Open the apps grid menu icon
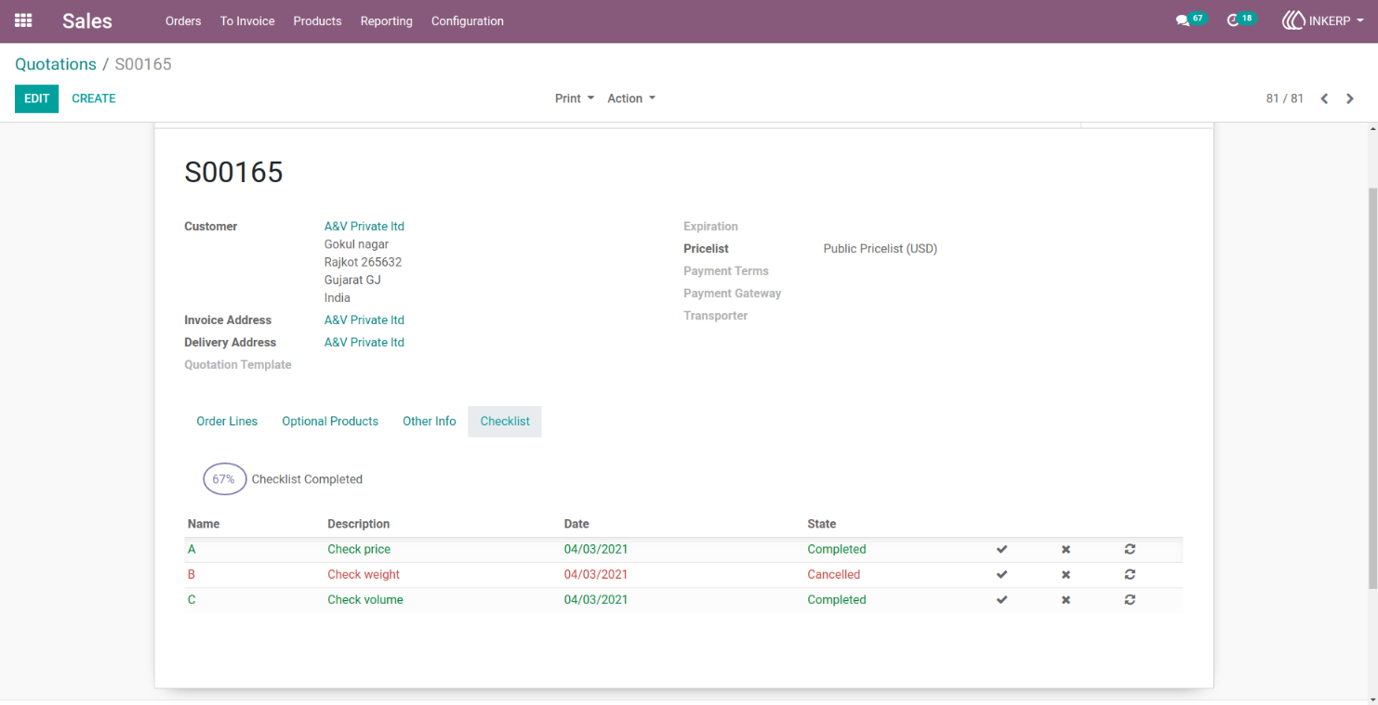The image size is (1378, 705). point(23,20)
